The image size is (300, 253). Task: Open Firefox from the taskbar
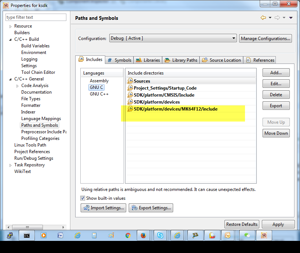(143, 235)
